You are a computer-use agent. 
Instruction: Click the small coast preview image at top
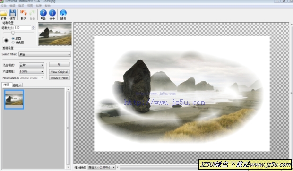click(x=55, y=34)
